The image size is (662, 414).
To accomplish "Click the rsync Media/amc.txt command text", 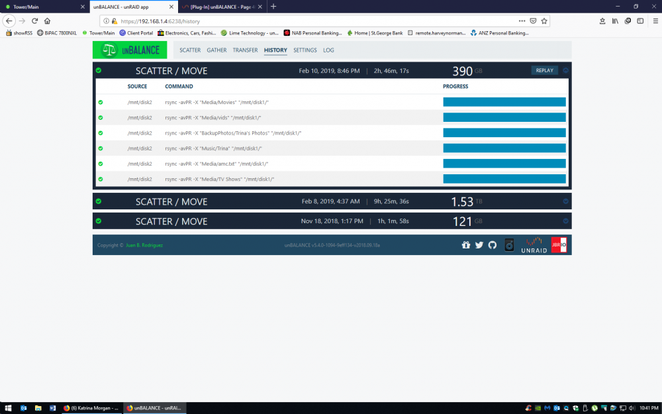I will point(216,164).
